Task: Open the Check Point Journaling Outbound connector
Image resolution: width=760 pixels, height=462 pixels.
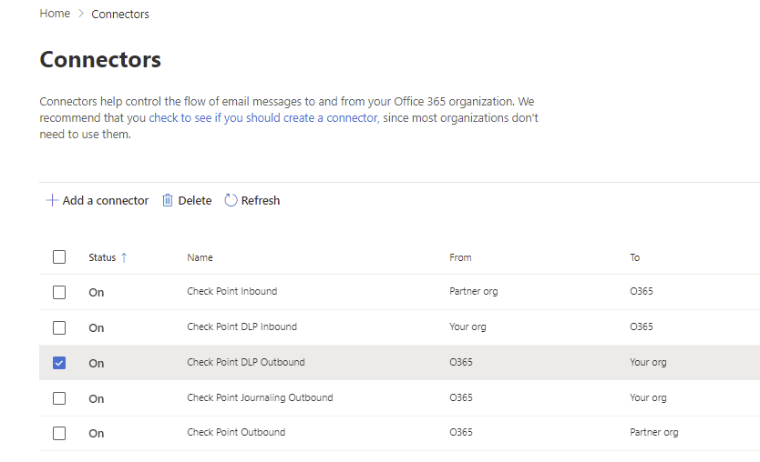Action: pyautogui.click(x=260, y=397)
